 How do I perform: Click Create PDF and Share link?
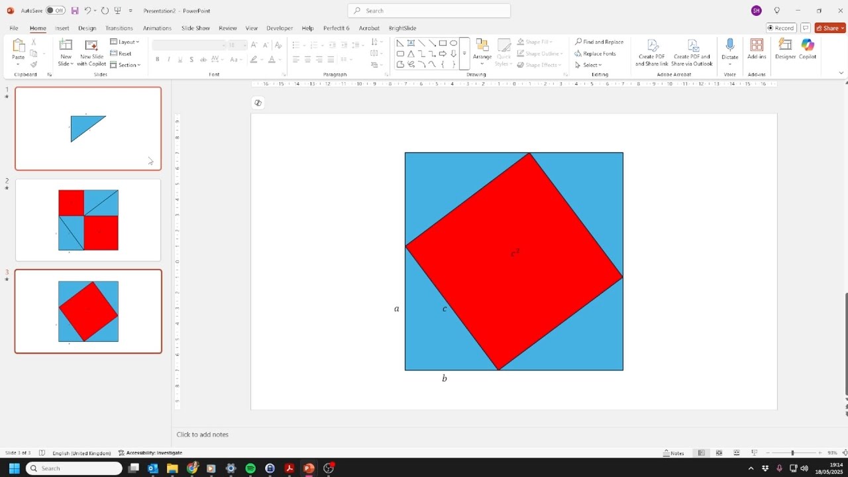coord(652,52)
